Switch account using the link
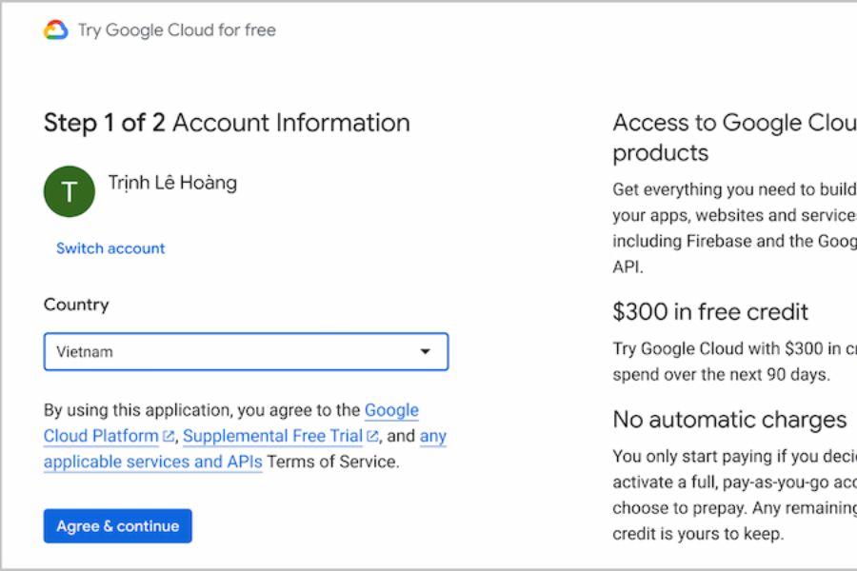The width and height of the screenshot is (857, 571). click(x=110, y=248)
